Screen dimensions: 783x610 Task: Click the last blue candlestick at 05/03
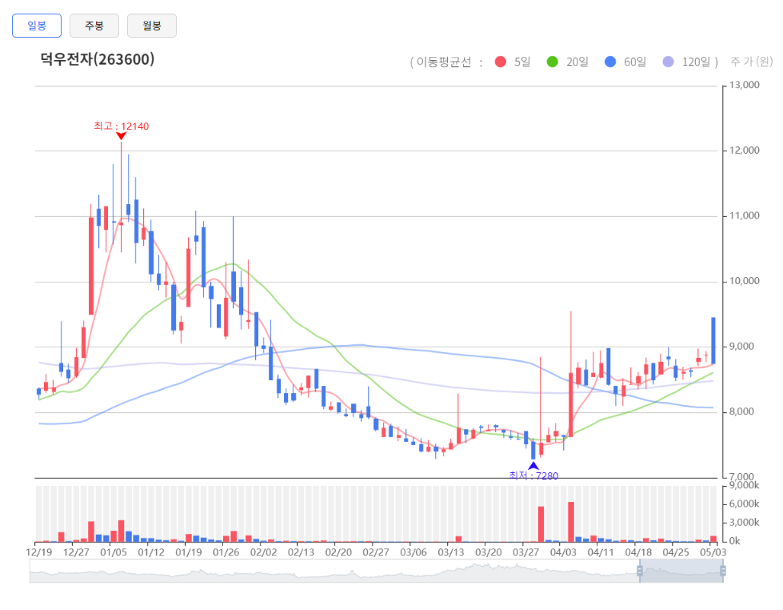click(x=713, y=340)
